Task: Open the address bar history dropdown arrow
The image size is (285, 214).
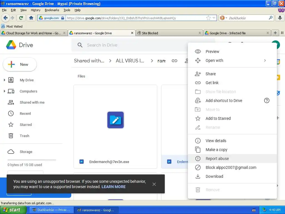Action: (x=214, y=18)
